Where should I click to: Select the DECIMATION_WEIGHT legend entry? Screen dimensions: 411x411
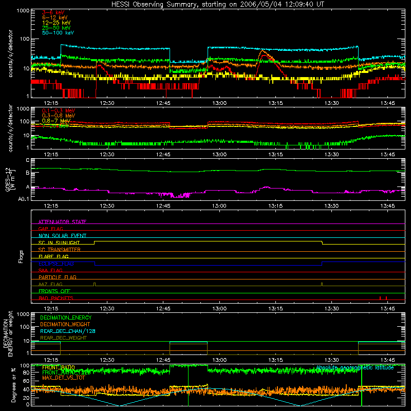65,324
